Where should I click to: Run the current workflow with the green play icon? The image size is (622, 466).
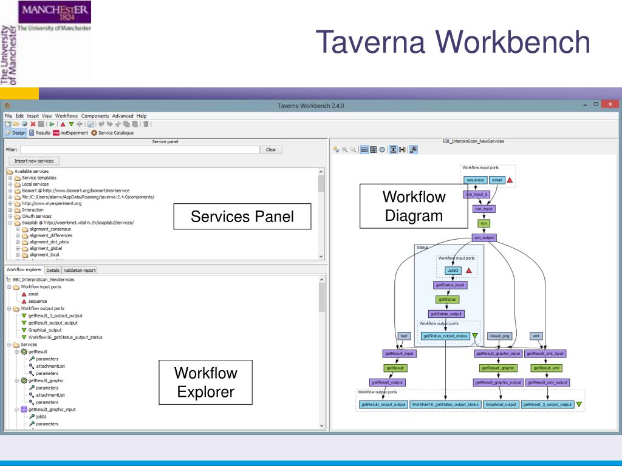[52, 123]
